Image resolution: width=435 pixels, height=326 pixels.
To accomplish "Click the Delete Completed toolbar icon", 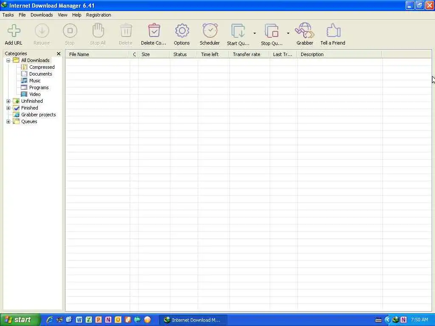I will click(154, 31).
